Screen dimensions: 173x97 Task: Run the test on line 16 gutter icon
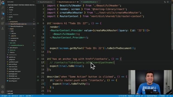(38, 59)
